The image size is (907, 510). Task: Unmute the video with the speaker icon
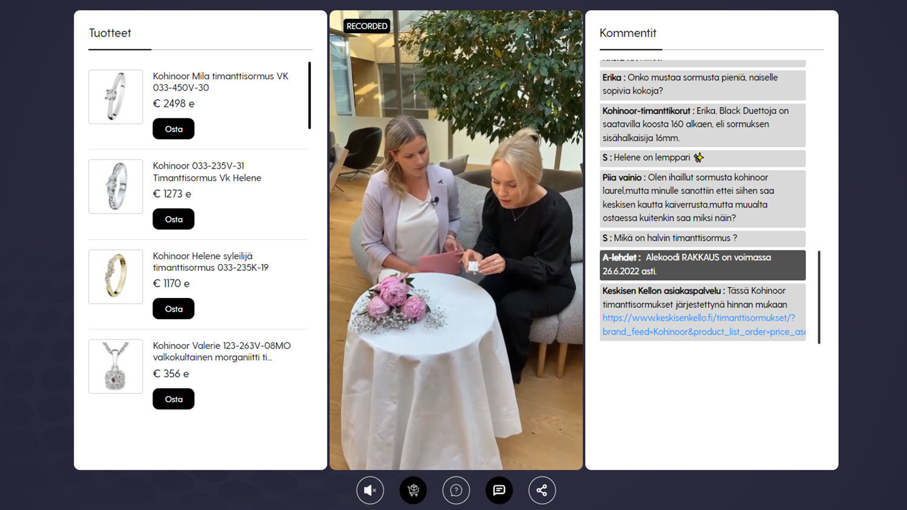[x=370, y=490]
